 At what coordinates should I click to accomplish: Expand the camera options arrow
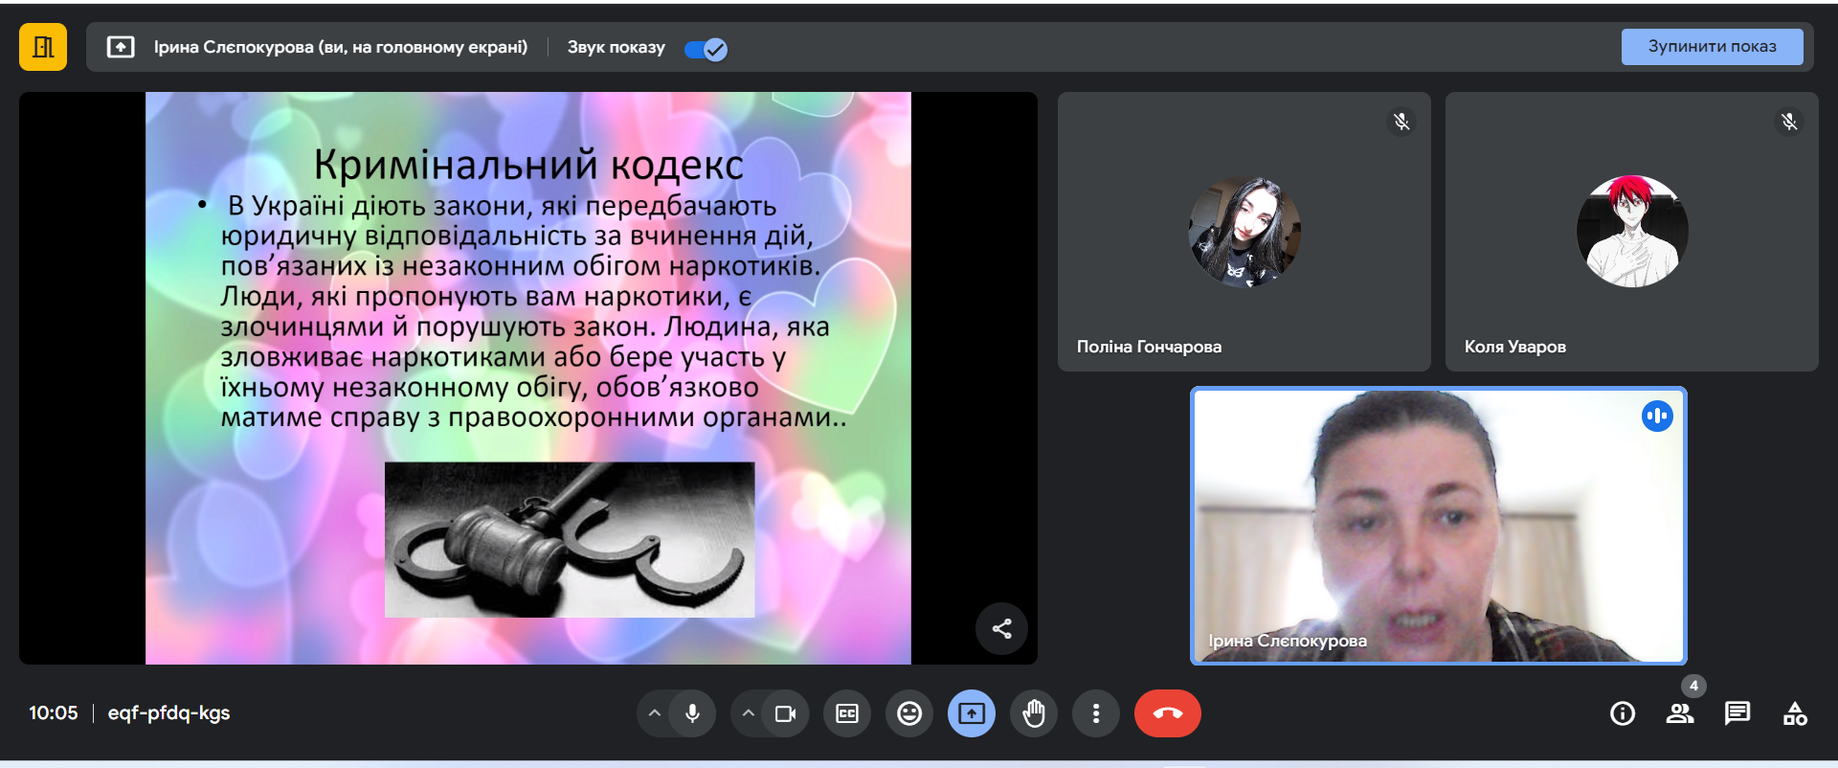click(749, 713)
